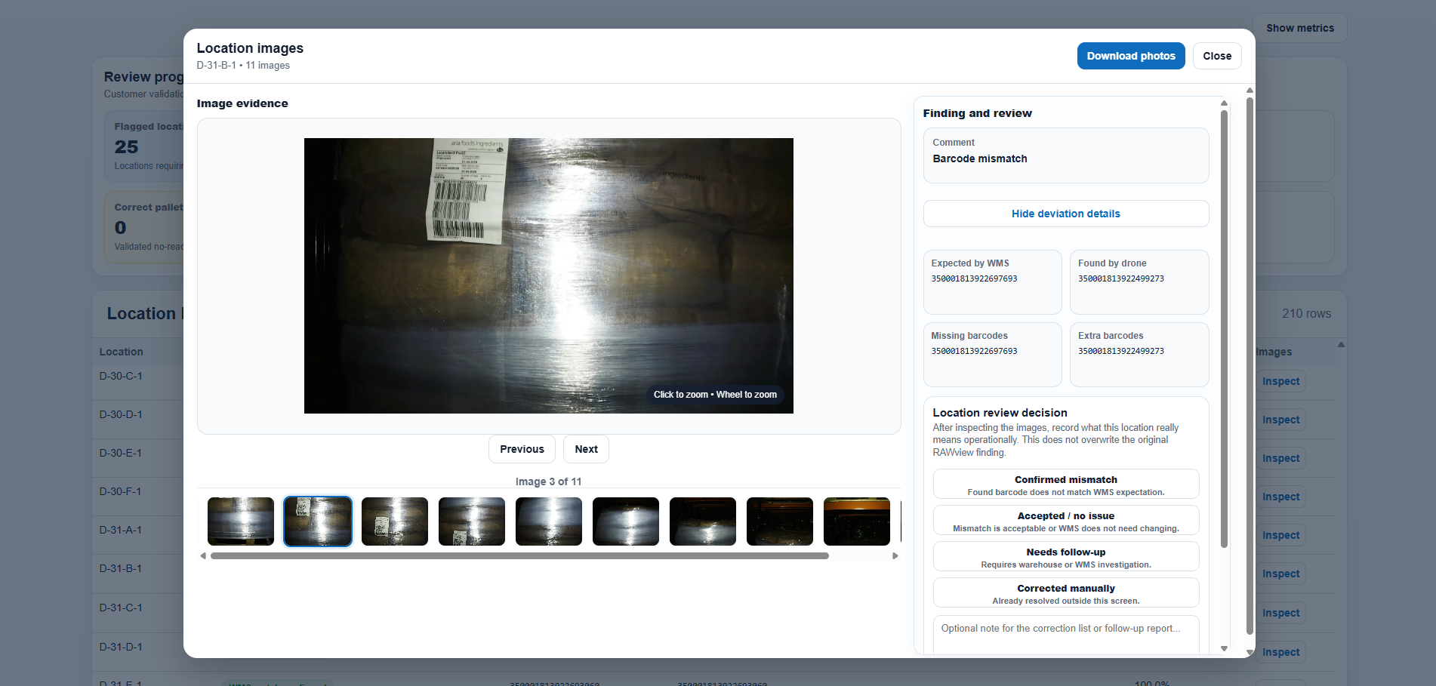Click location cell D-30-C-1
Screen dimensions: 1436x686
121,376
